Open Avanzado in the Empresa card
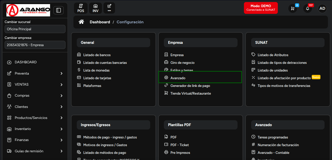332x160 pixels. click(x=178, y=78)
